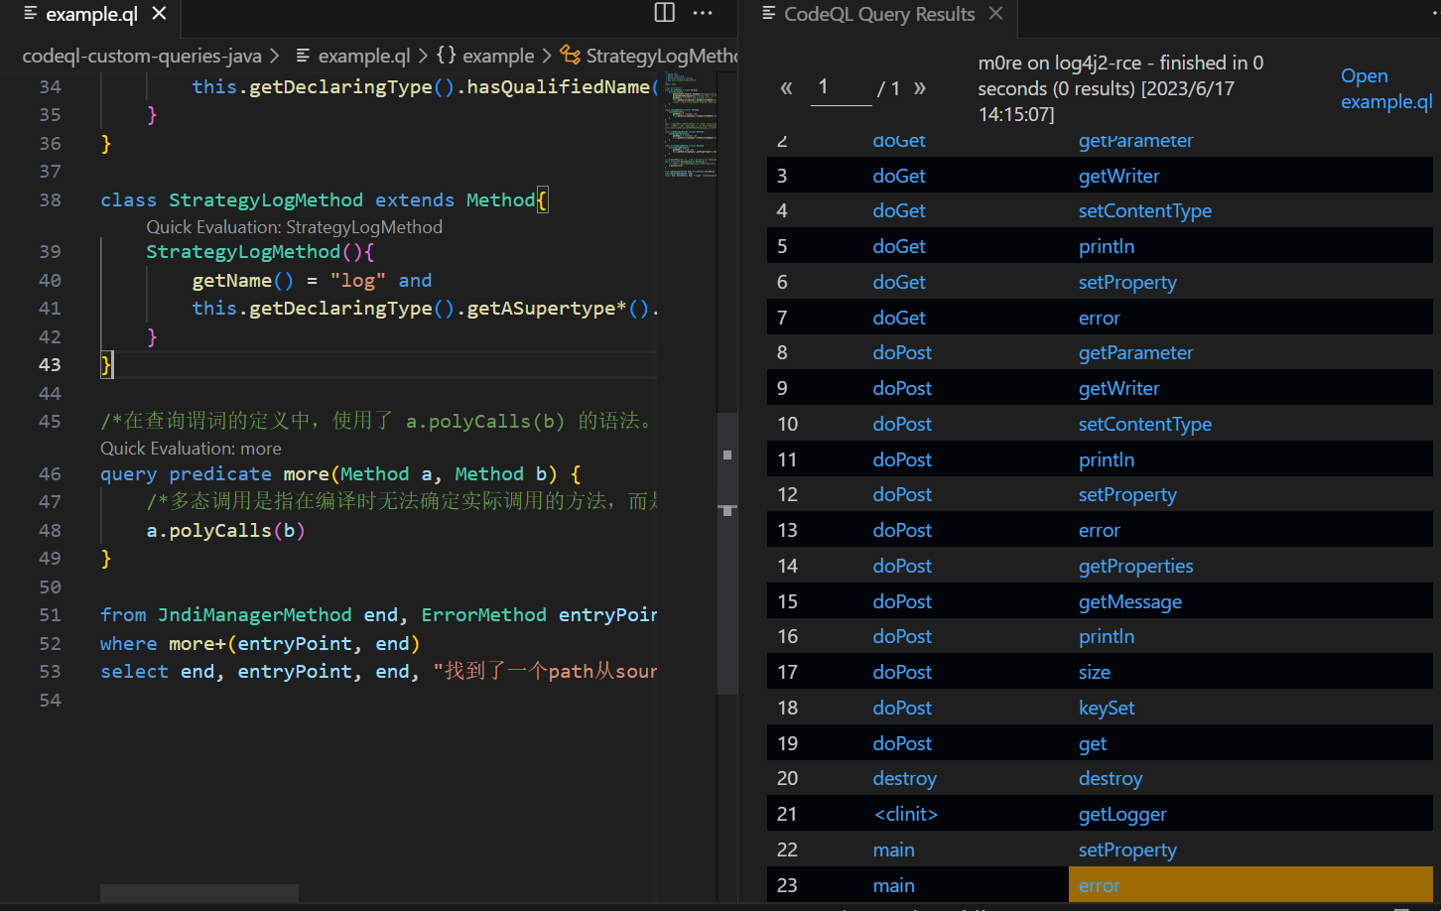Screen dimensions: 1441x911
Task: Go to previous results page arrow
Action: click(786, 88)
